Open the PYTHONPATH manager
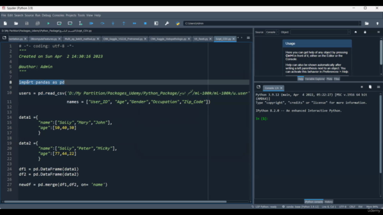 178,23
